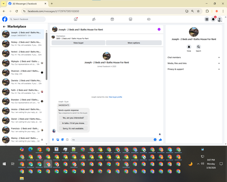This screenshot has height=182, width=227.
Task: Open Daniel's conversation in the list
Action: (x=23, y=121)
